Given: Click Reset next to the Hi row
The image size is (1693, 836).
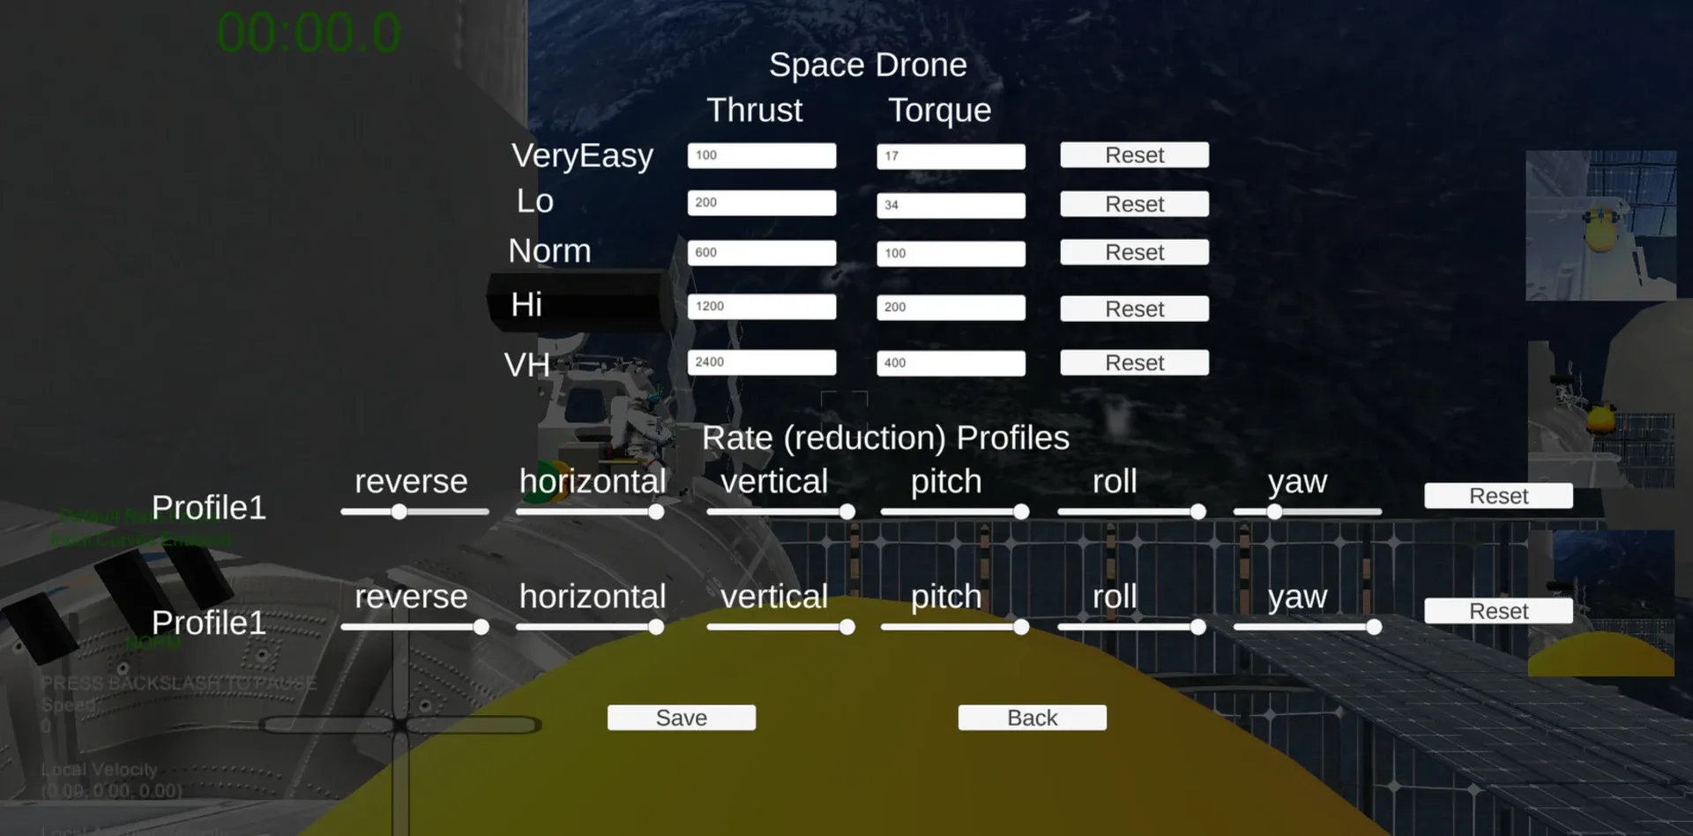Looking at the screenshot, I should pyautogui.click(x=1133, y=310).
